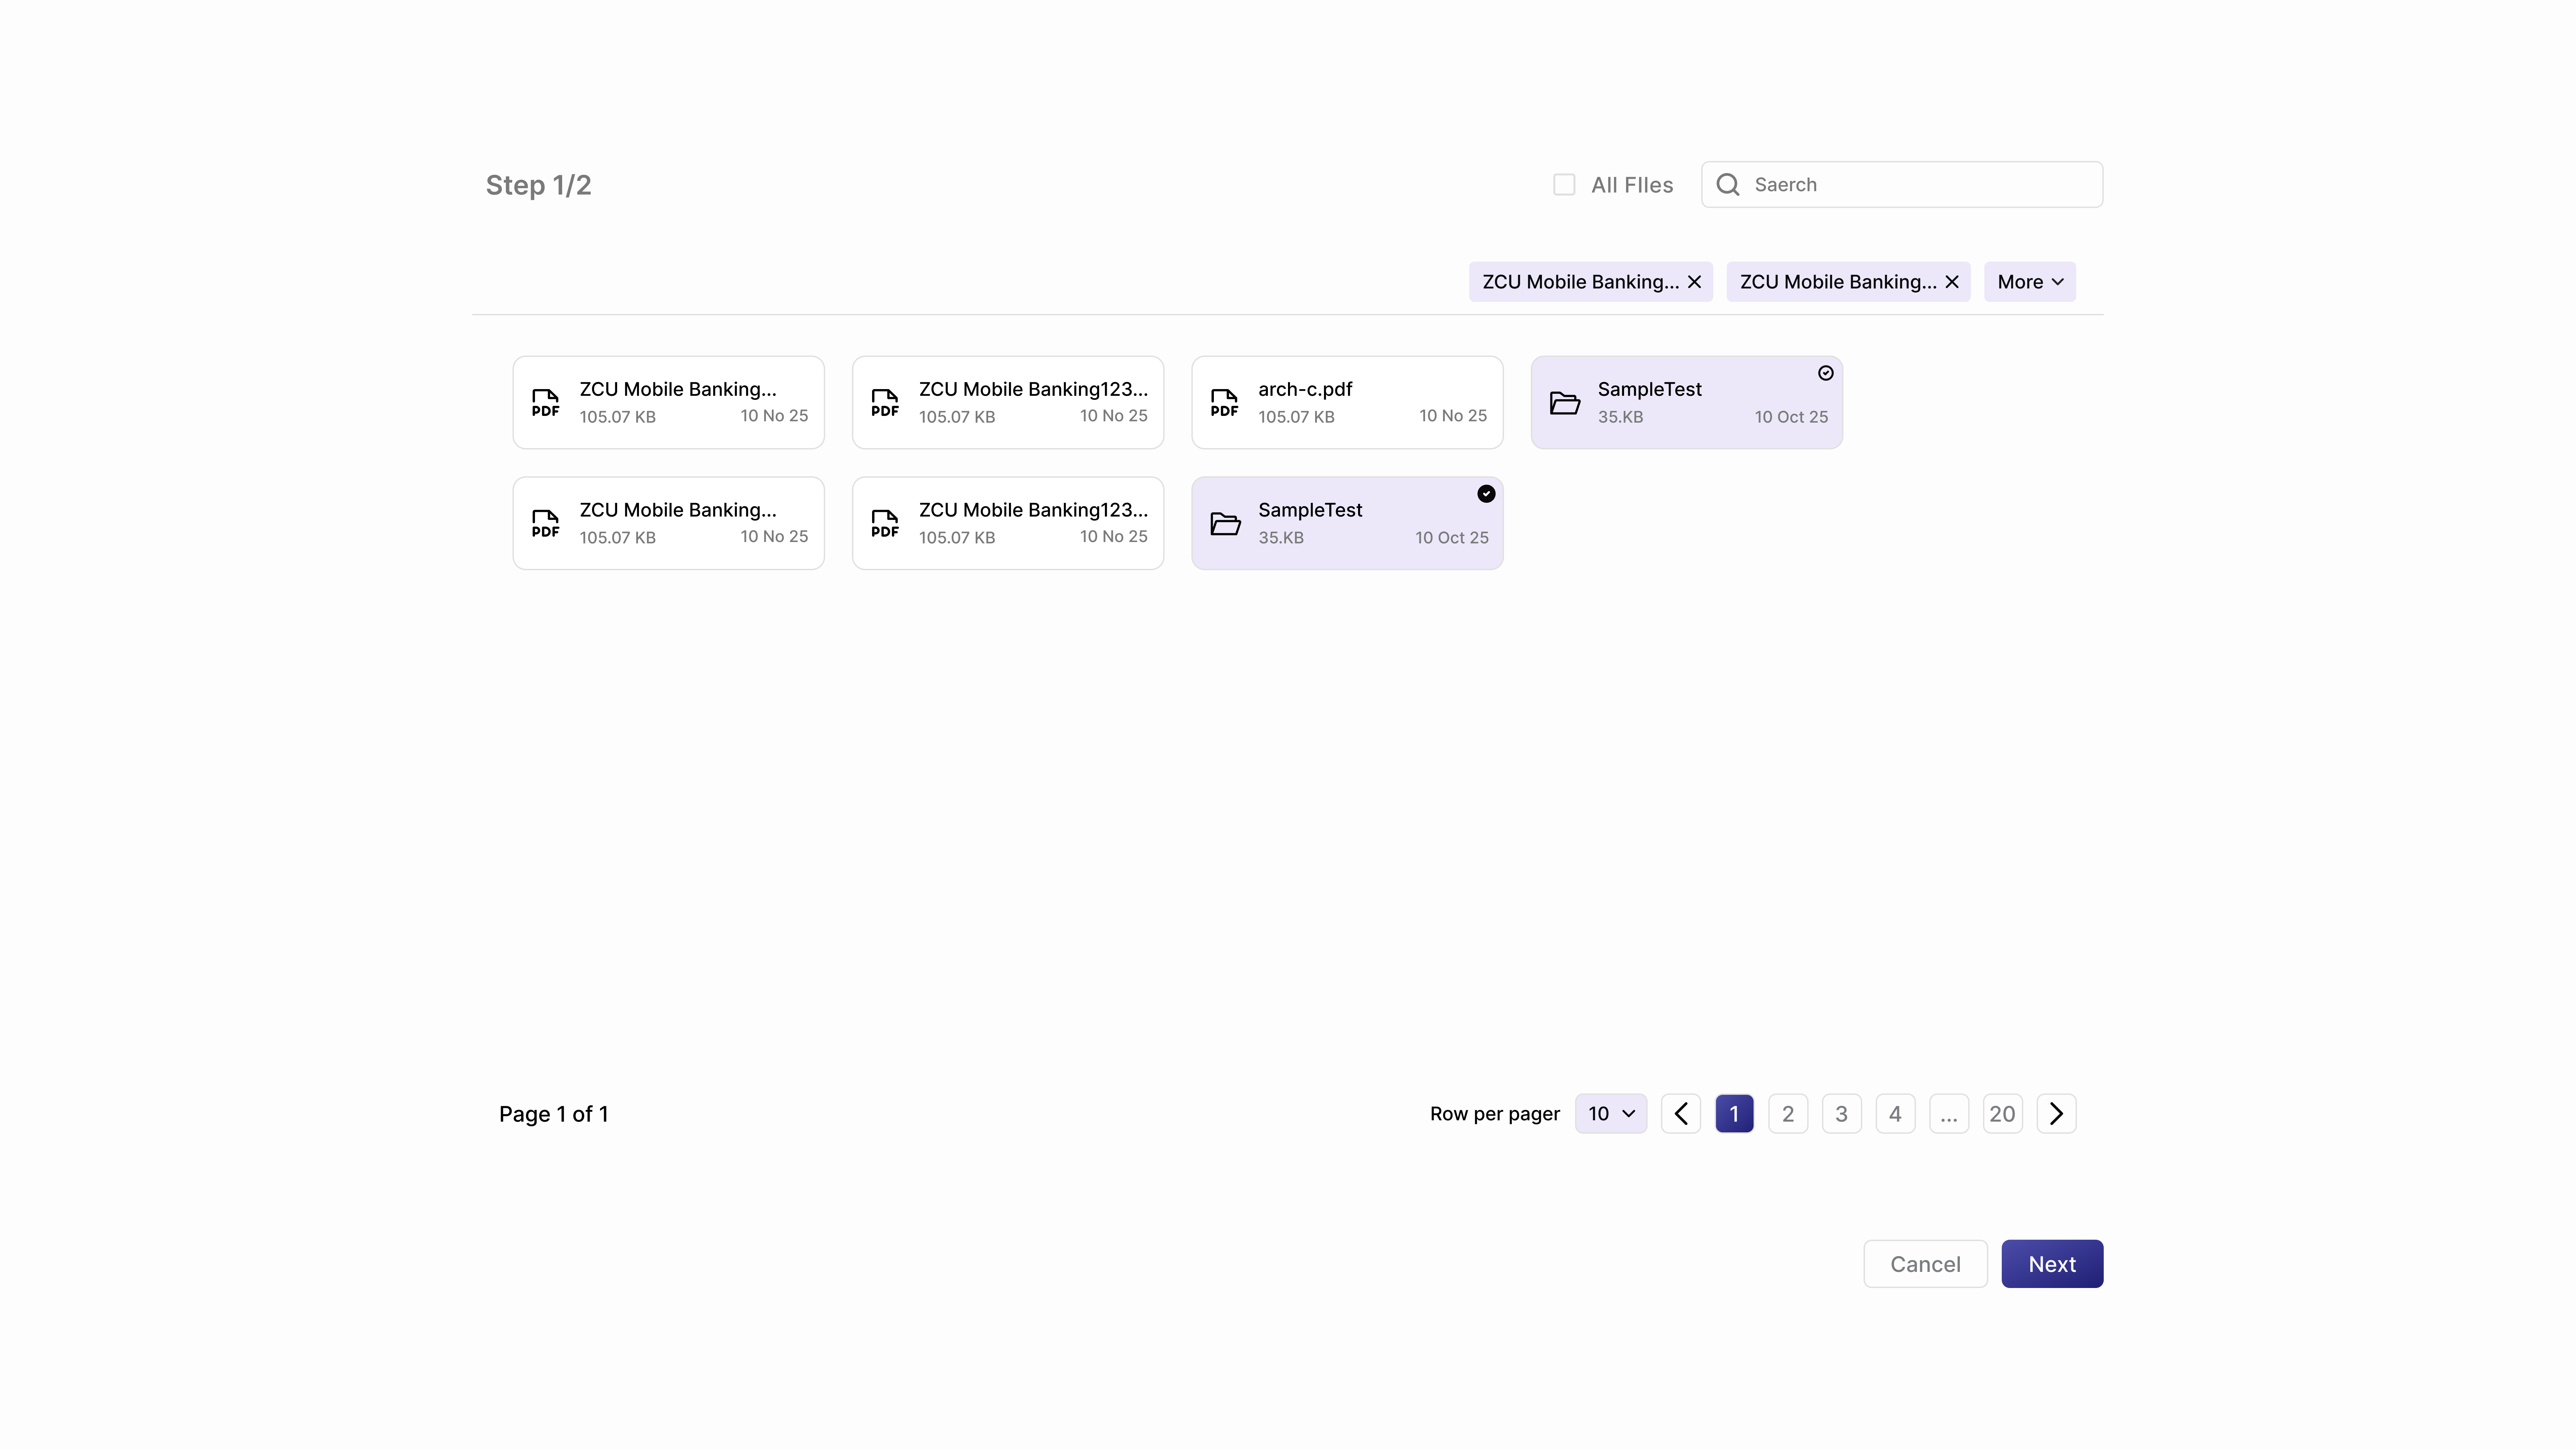Click PDF icon of first-row ZCU Mobile Banking123 file
The image size is (2576, 1449).
tap(885, 403)
